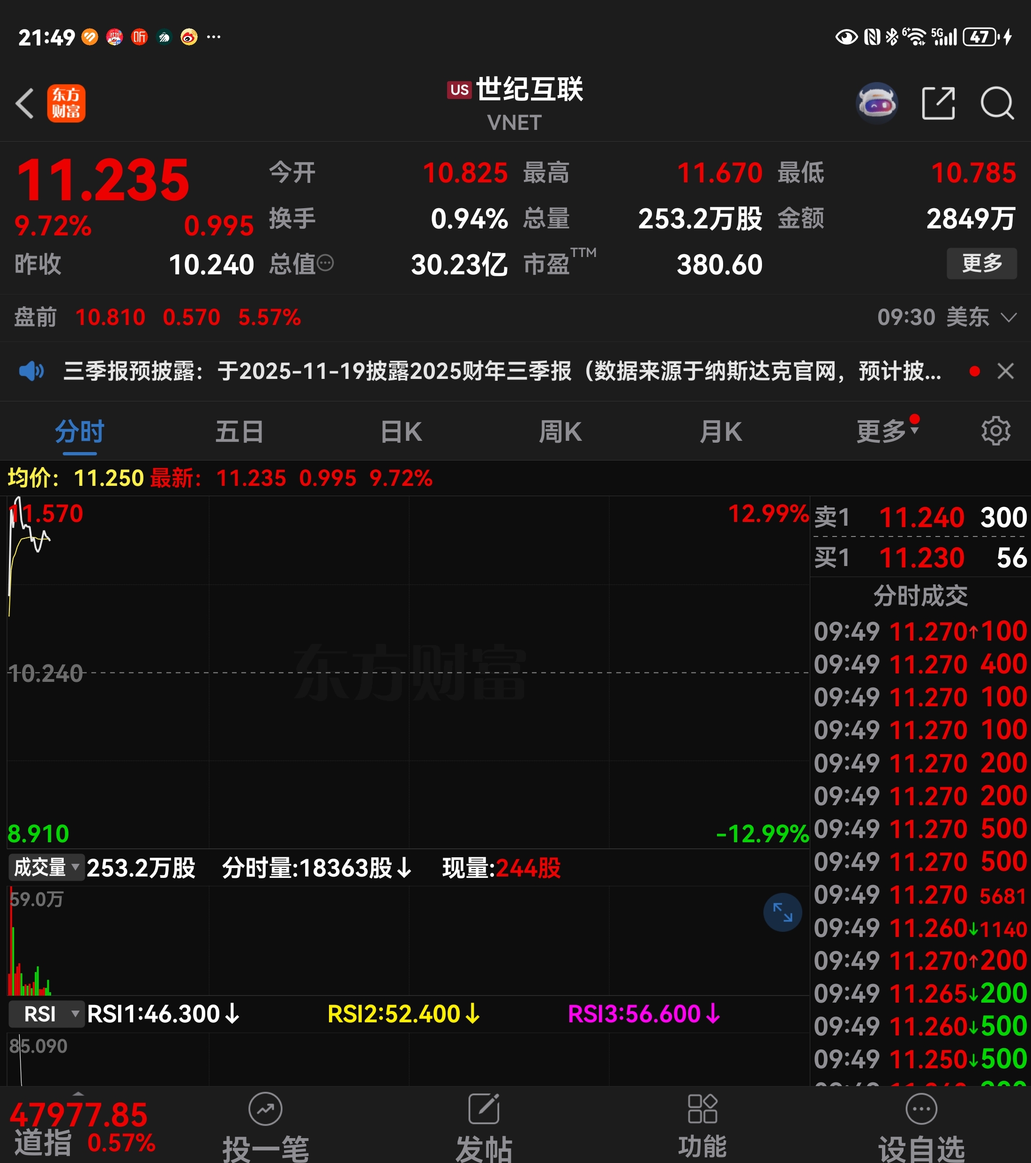The image size is (1031, 1163).
Task: Open the search magnifier icon
Action: [x=997, y=104]
